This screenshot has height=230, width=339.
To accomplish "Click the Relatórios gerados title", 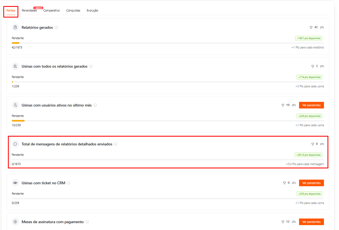I will coord(37,27).
